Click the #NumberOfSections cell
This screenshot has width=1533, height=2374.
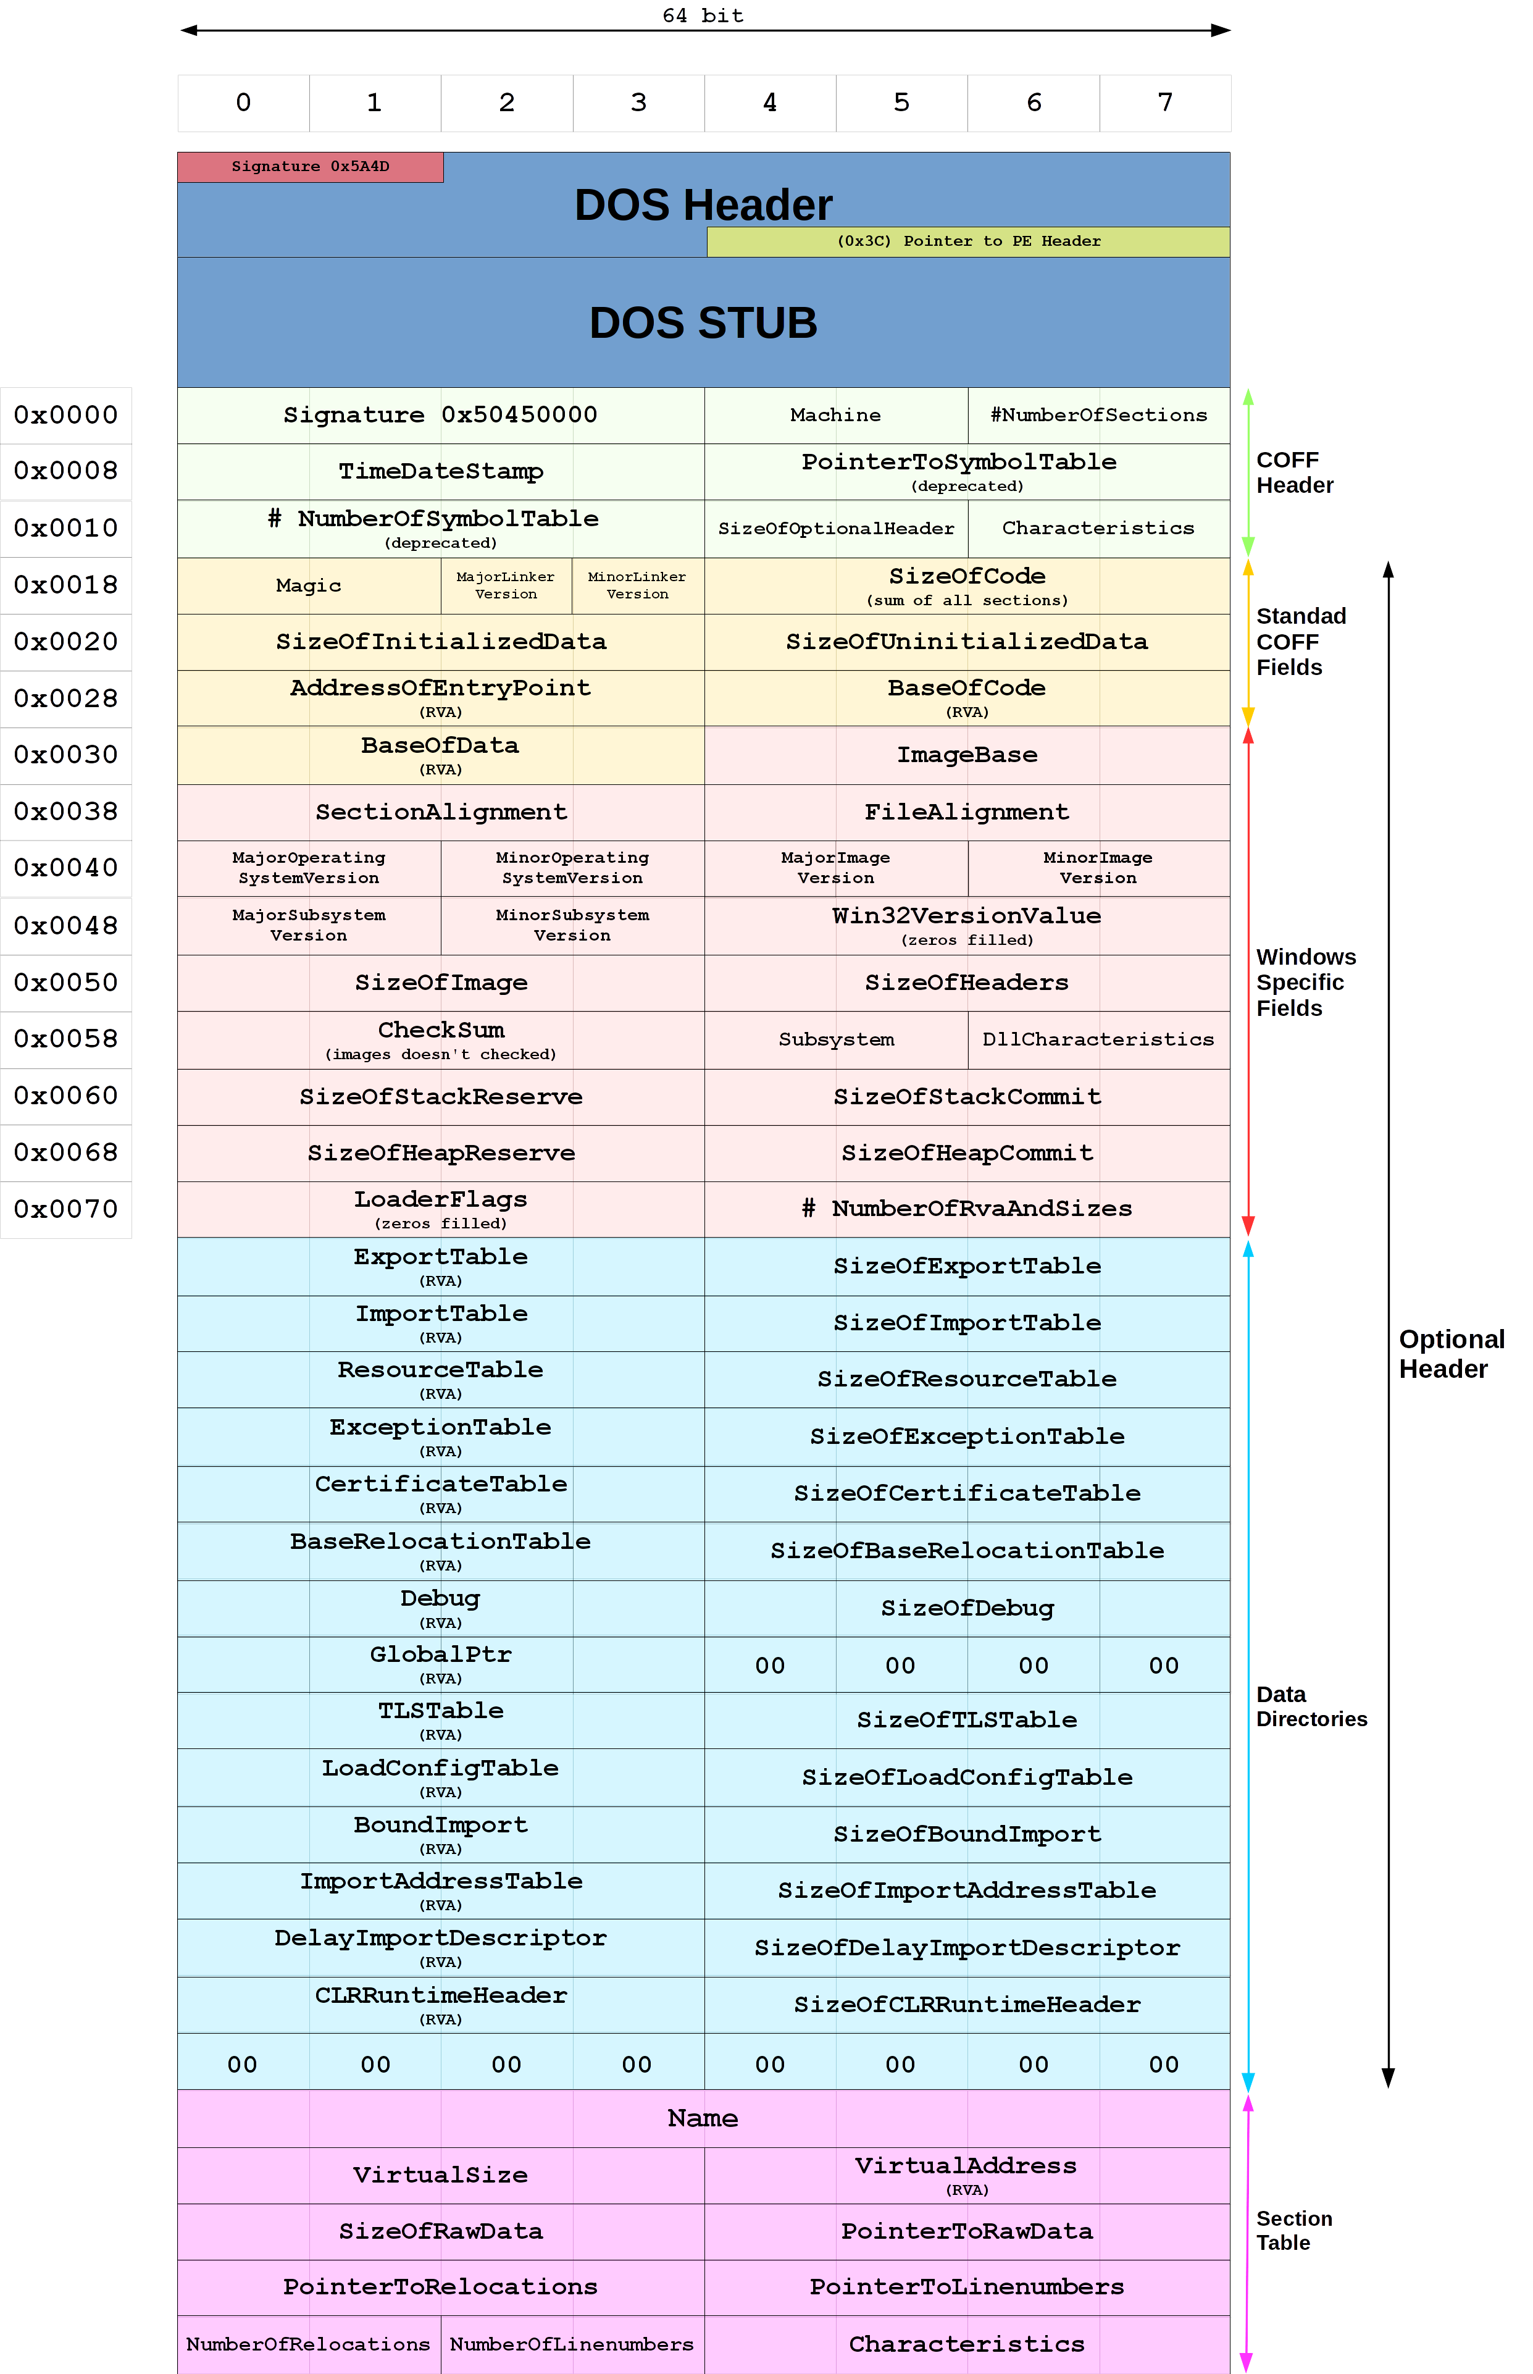click(1098, 415)
